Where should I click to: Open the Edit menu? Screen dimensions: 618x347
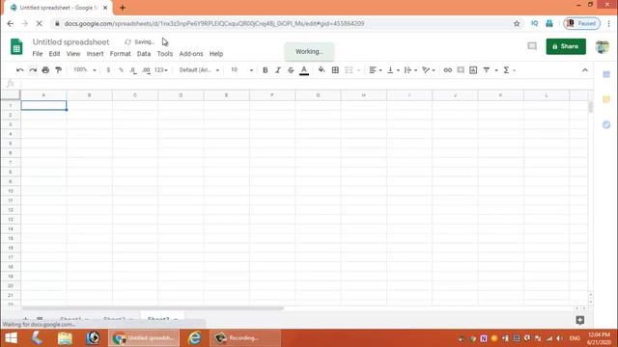click(x=54, y=54)
